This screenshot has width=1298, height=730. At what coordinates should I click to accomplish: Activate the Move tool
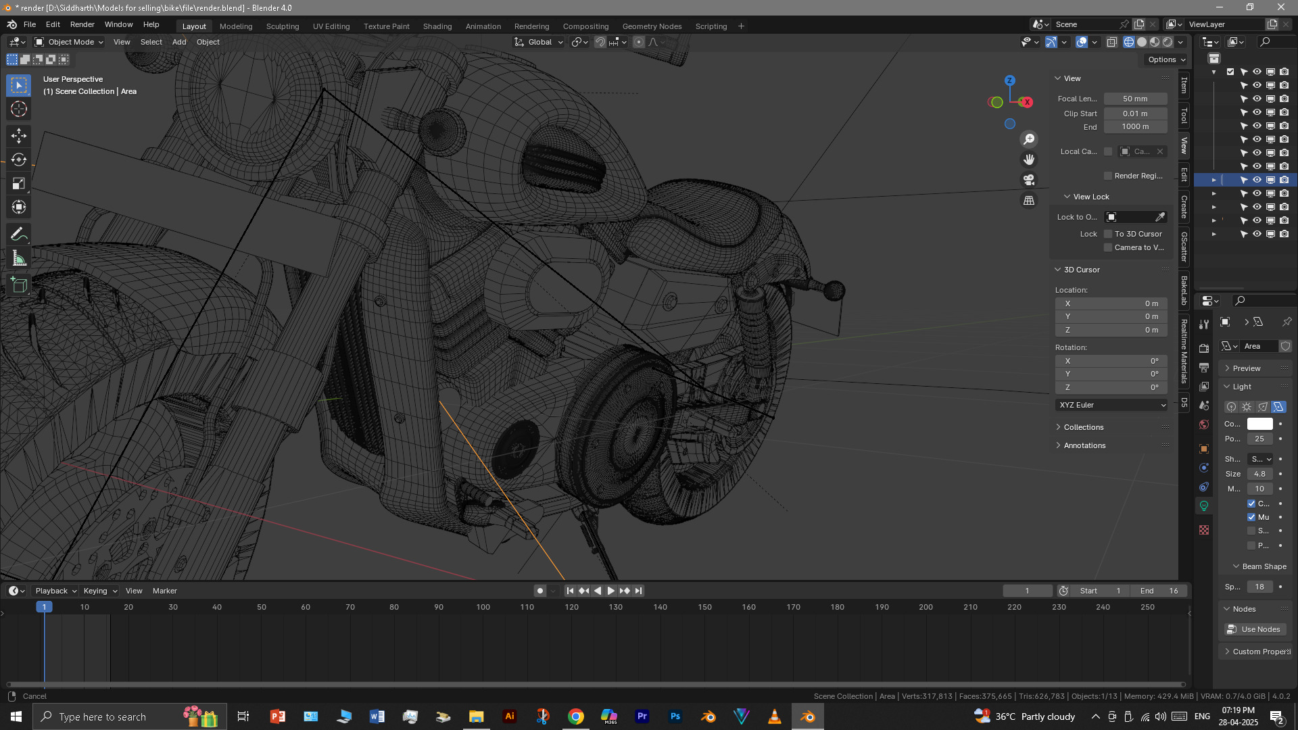(x=19, y=136)
